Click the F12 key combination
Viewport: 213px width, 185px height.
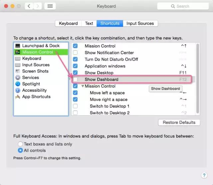click(x=183, y=79)
